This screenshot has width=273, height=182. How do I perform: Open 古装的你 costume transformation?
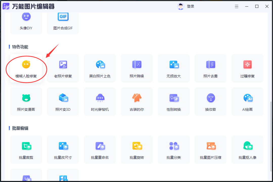coord(137,102)
